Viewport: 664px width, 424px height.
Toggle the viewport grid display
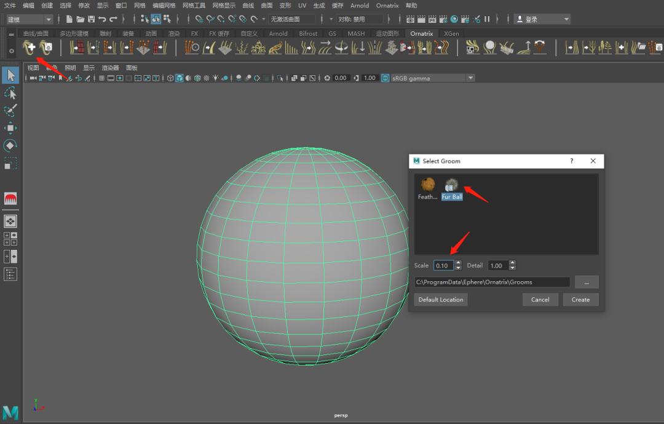coord(101,78)
